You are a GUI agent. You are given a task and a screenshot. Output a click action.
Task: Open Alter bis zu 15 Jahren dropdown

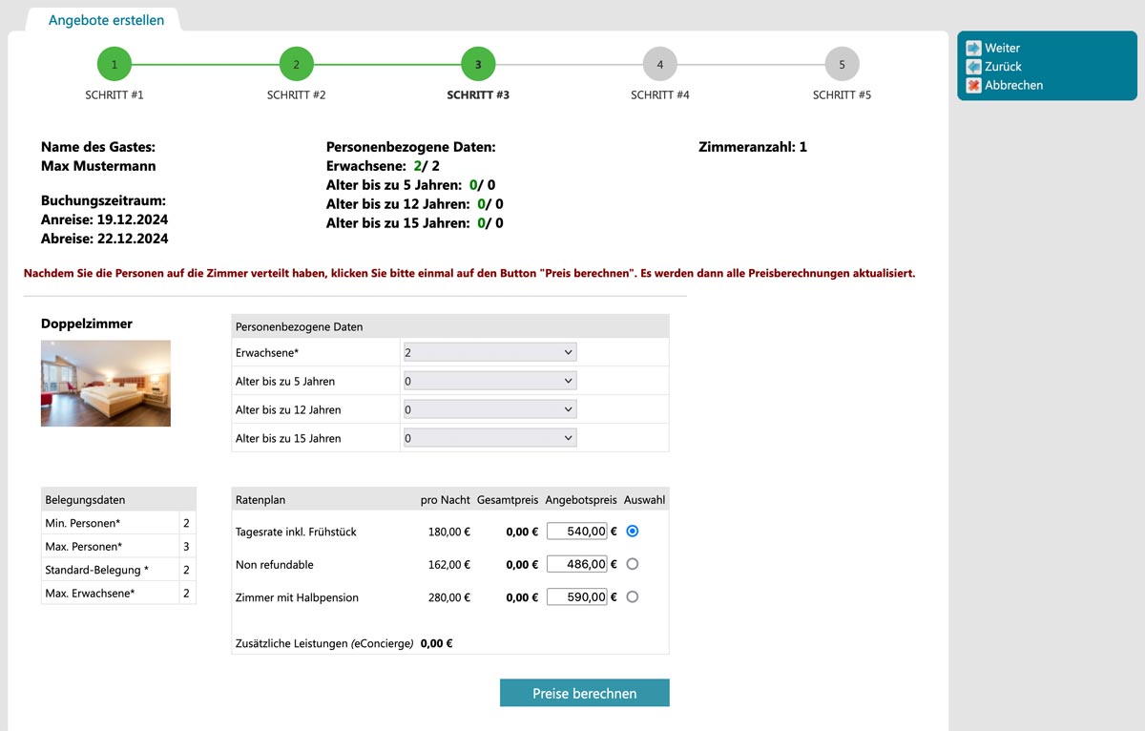pyautogui.click(x=489, y=438)
